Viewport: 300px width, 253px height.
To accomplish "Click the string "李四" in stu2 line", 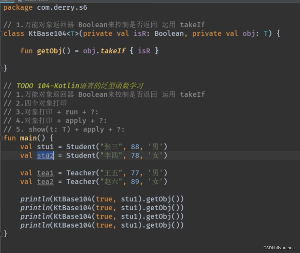I will [111, 156].
